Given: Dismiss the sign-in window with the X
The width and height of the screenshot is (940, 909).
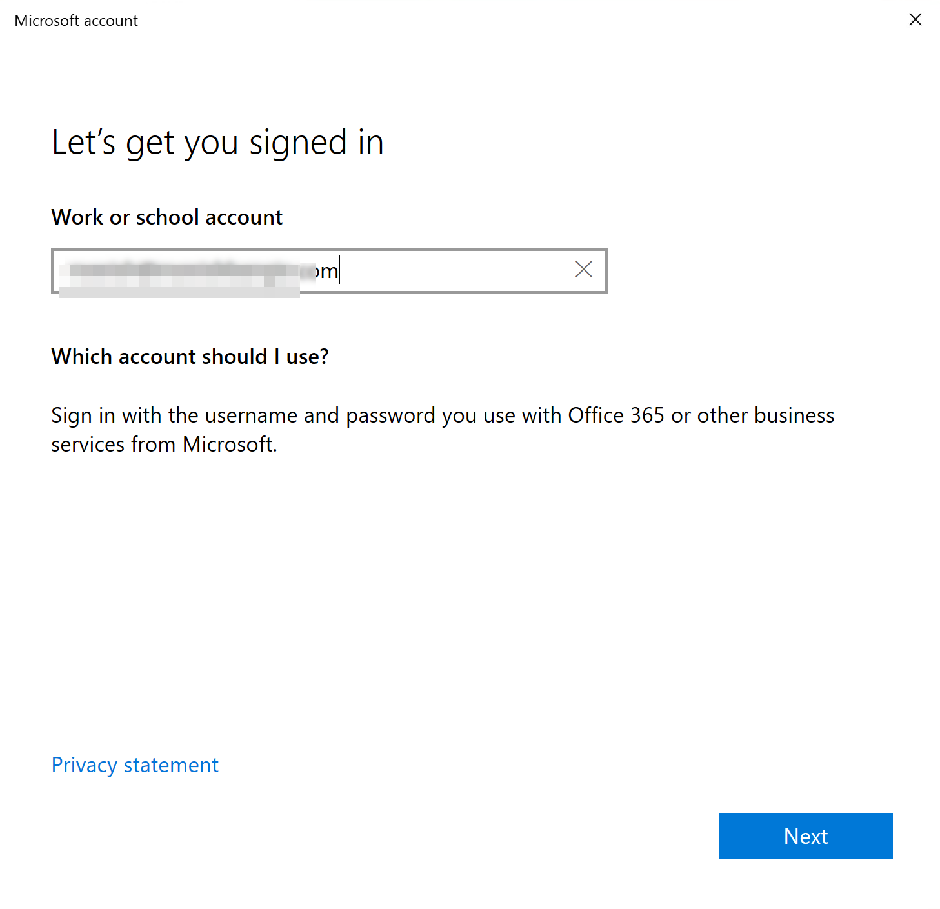Looking at the screenshot, I should point(915,19).
